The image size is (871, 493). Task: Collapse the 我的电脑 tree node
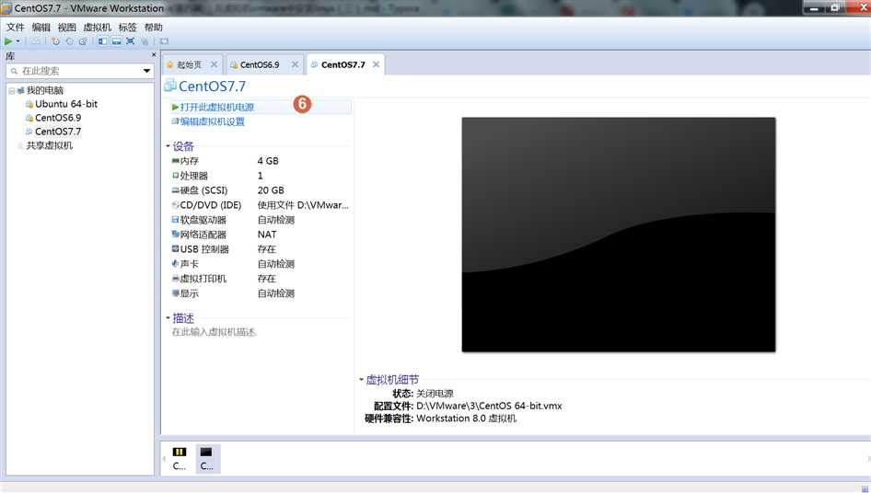point(11,90)
